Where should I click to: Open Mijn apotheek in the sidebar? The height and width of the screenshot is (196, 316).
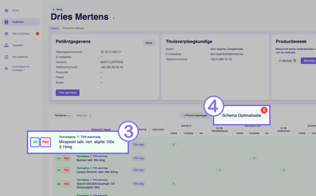tap(21, 57)
